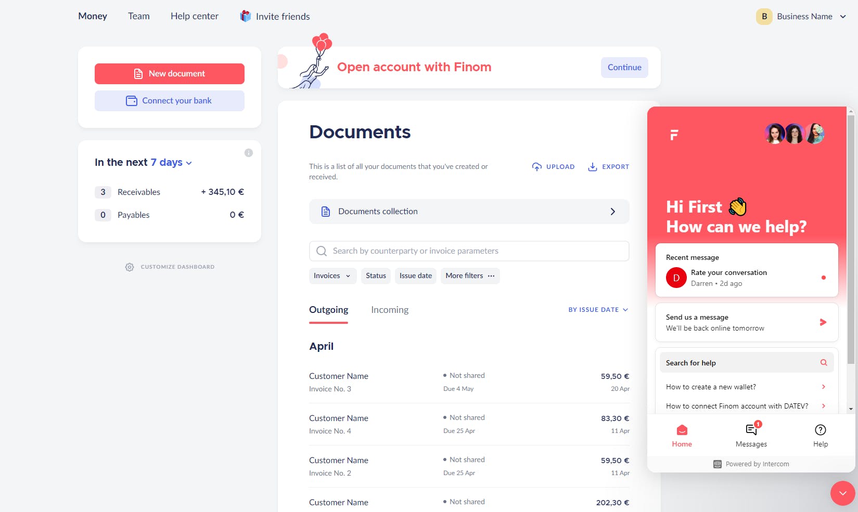Click the EXPORT label
Image resolution: width=858 pixels, height=512 pixels.
click(x=616, y=167)
